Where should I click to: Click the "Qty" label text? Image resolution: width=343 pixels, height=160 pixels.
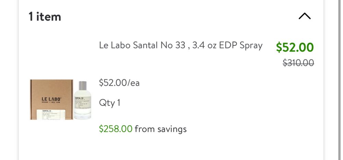[x=106, y=103]
